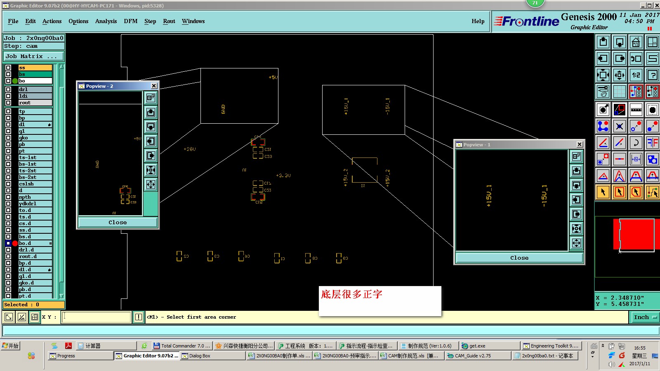Click the top icon in Popview-2 toolbar
The height and width of the screenshot is (371, 660).
click(151, 98)
